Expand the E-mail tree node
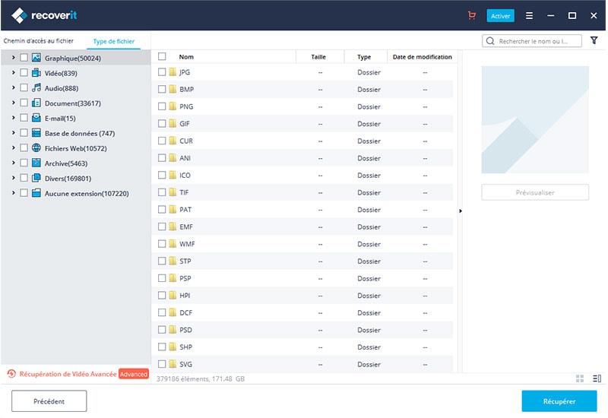This screenshot has height=418, width=608. (13, 118)
